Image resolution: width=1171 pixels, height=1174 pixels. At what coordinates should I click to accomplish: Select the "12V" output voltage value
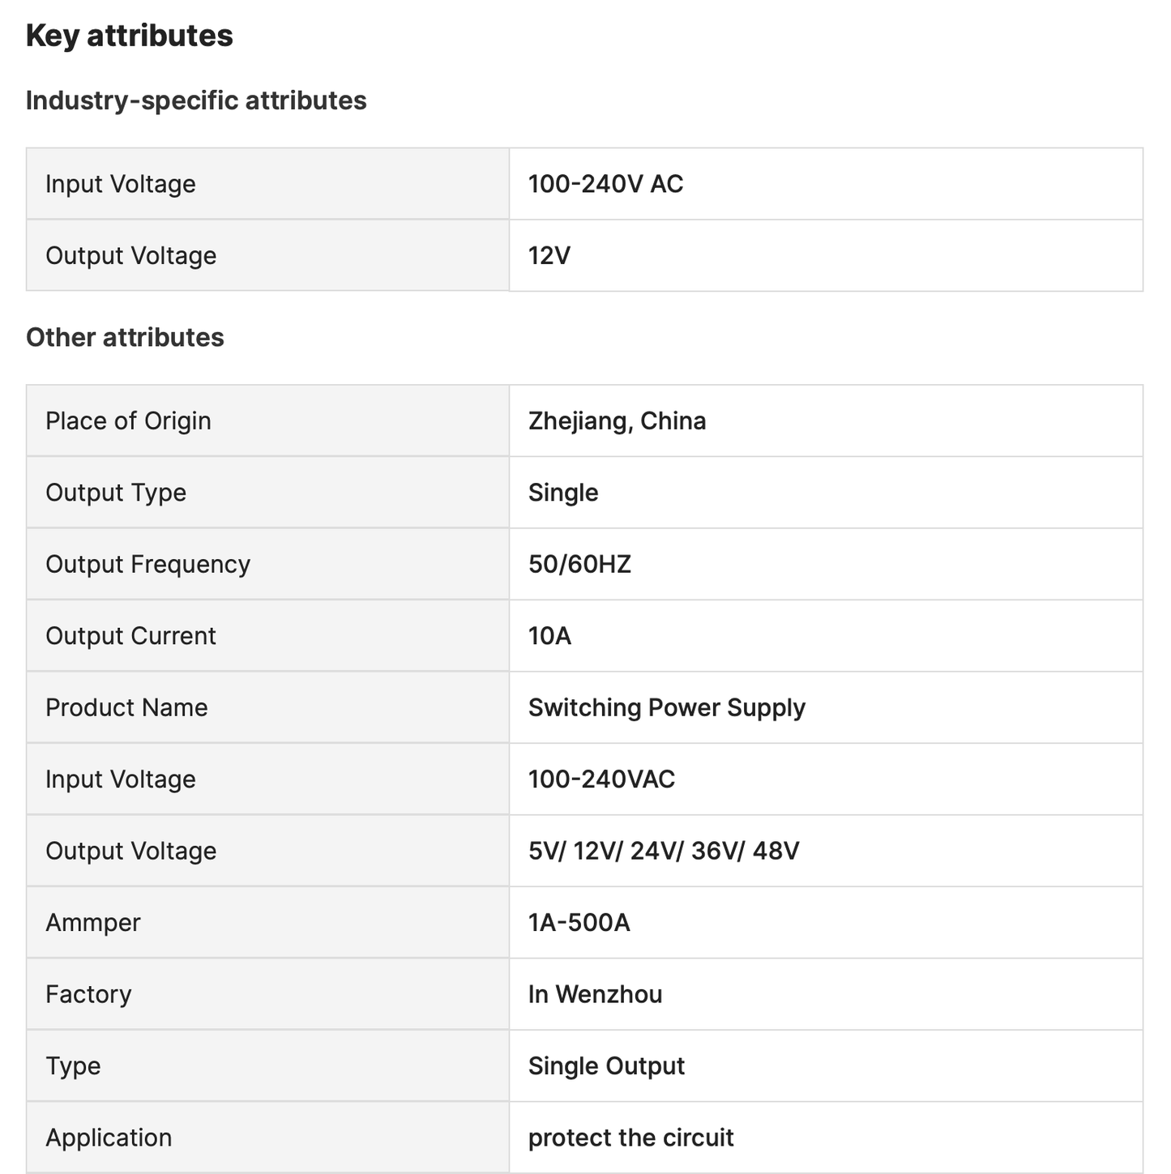(549, 255)
